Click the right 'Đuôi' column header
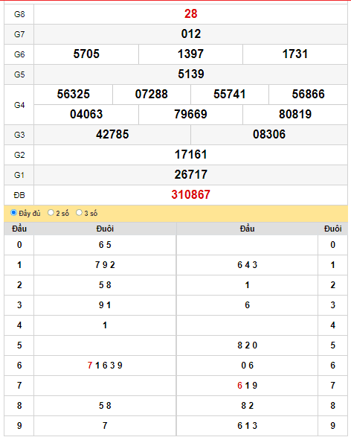This screenshot has width=351, height=440. coord(332,229)
